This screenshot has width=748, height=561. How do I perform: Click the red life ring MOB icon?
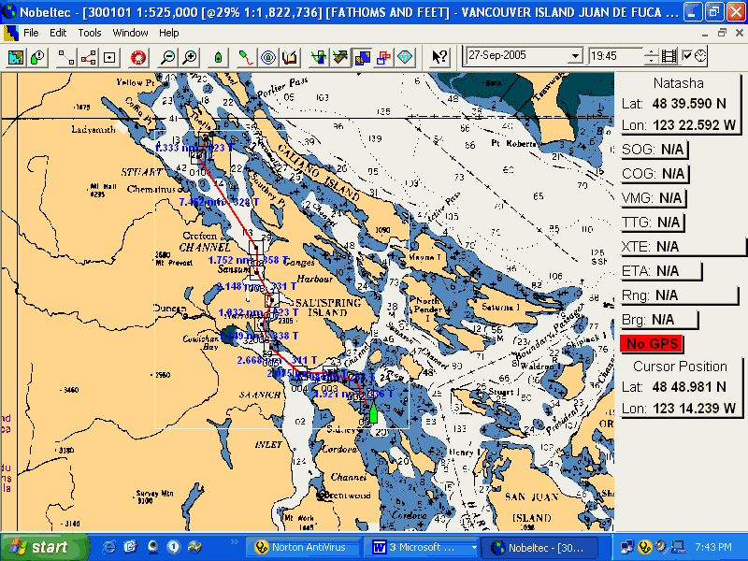pos(138,57)
